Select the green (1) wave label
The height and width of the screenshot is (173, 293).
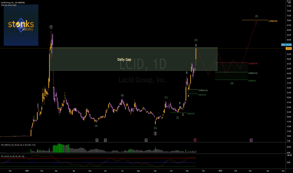click(166, 98)
